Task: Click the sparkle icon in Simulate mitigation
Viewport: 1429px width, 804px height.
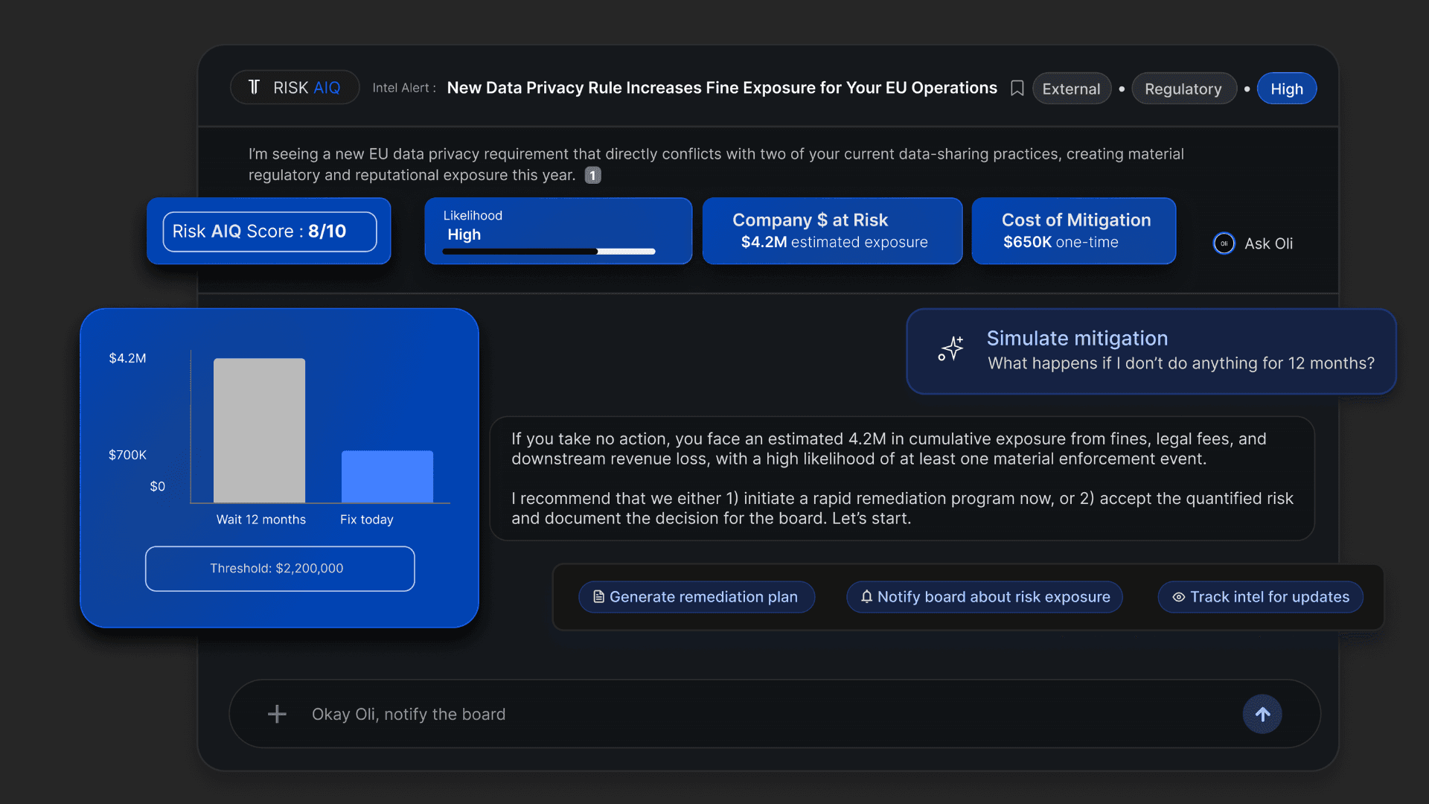Action: 951,349
